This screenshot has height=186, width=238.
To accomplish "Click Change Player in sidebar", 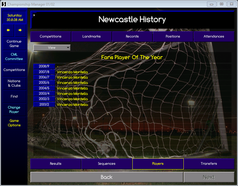I will [14, 110].
